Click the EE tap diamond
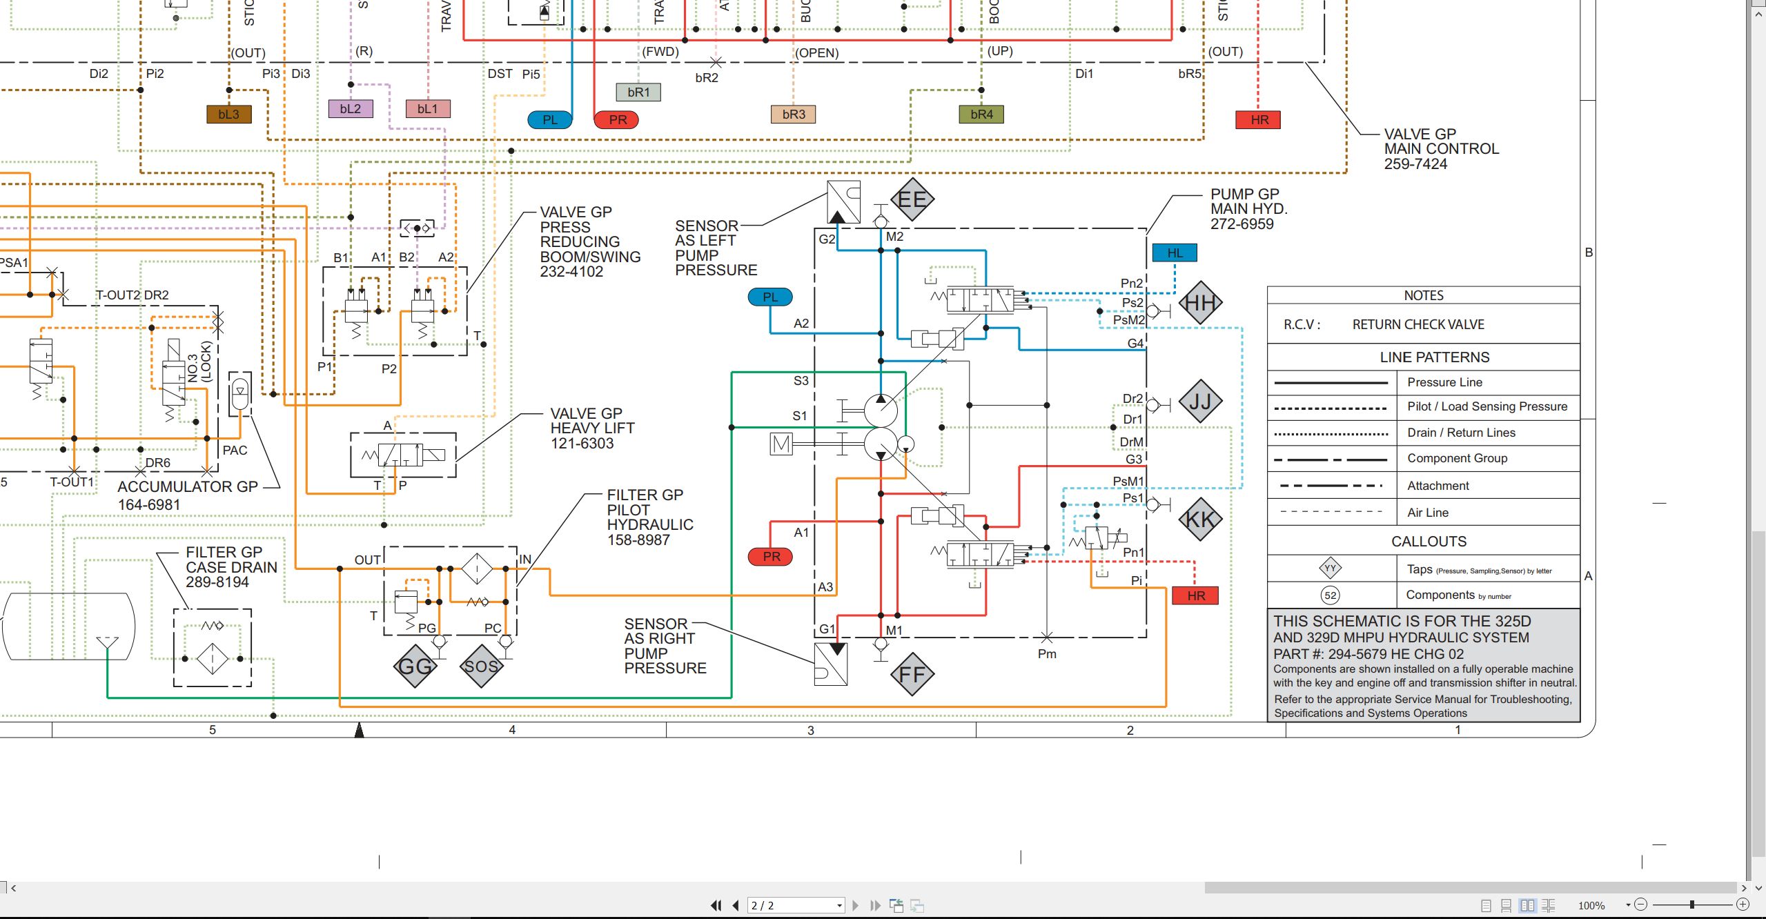 pos(912,199)
